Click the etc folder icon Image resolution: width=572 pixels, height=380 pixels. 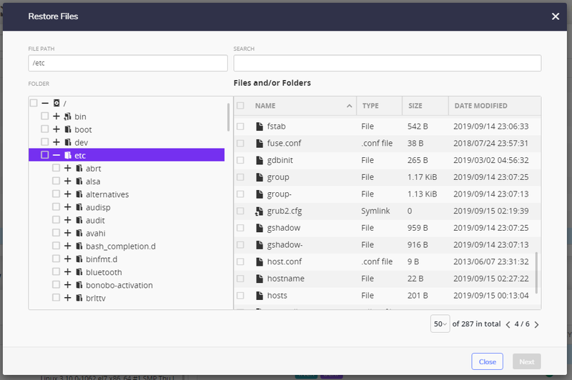[x=68, y=155]
